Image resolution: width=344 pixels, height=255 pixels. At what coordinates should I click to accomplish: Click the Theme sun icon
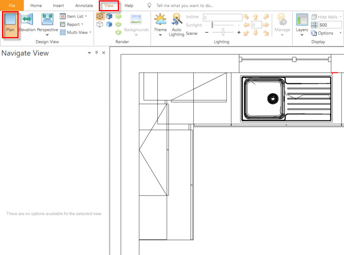pyautogui.click(x=160, y=19)
